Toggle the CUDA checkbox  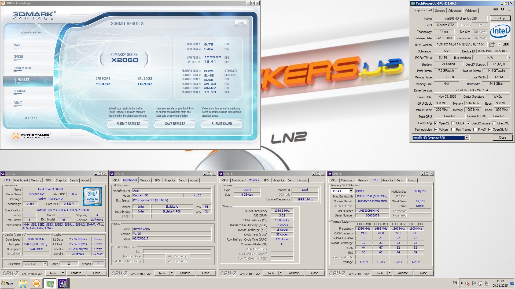[453, 123]
